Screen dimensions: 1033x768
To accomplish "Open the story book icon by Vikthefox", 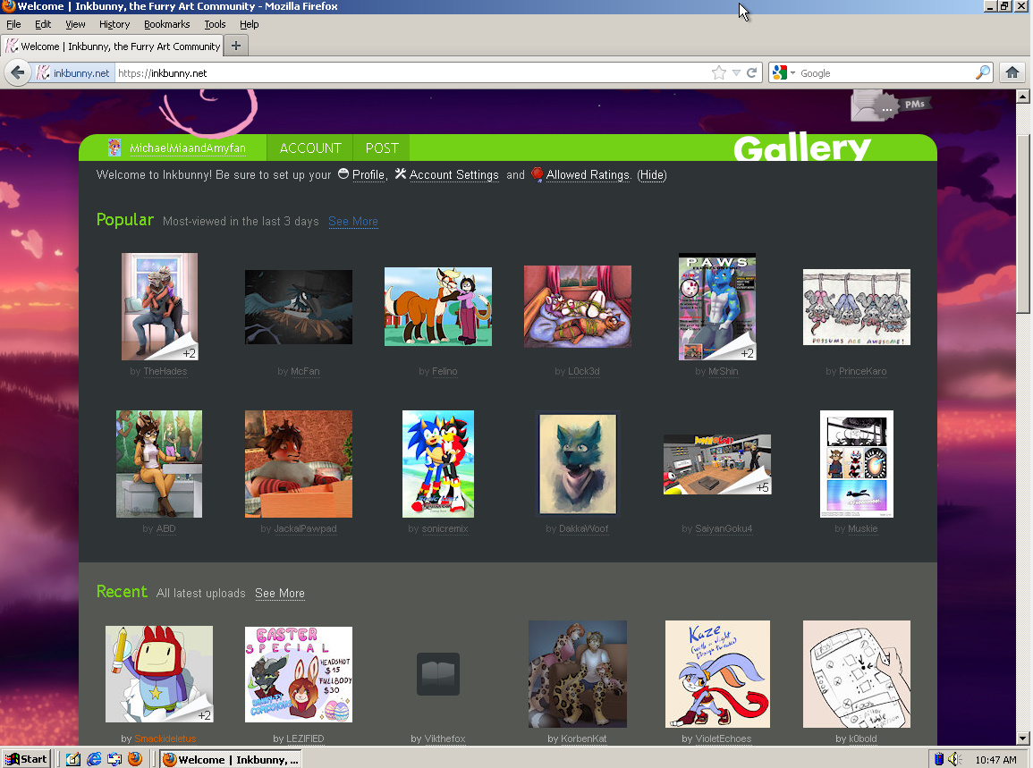I will [438, 674].
